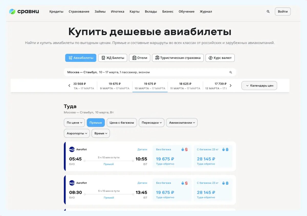Open Время filter dropdown

point(101,133)
